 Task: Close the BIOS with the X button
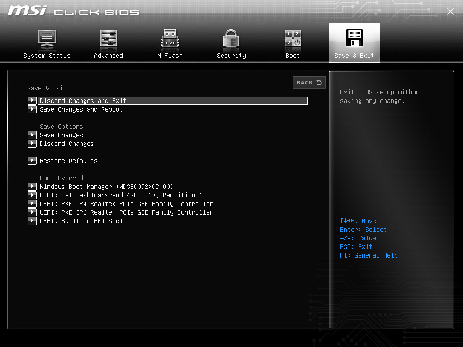click(x=450, y=11)
